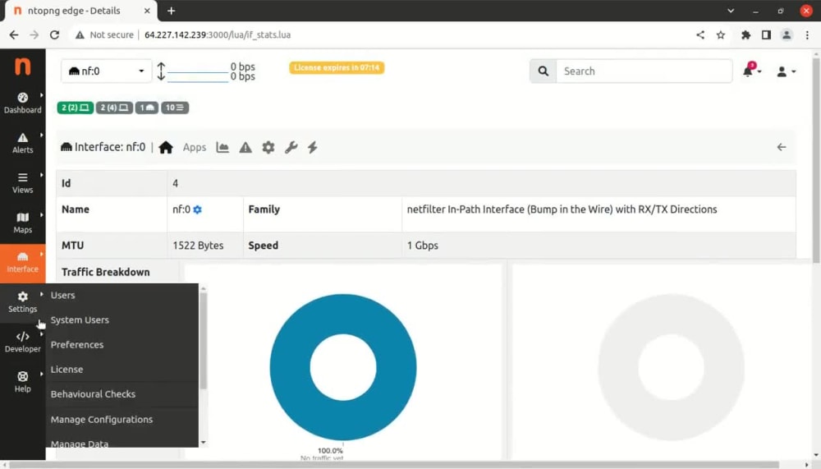Click the browser address bar URL

(x=218, y=34)
